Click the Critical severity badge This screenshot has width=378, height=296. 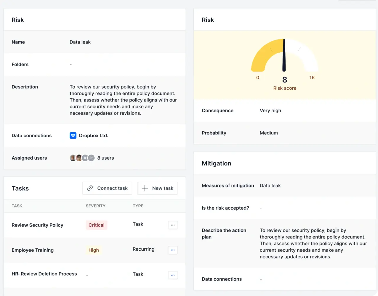(96, 225)
